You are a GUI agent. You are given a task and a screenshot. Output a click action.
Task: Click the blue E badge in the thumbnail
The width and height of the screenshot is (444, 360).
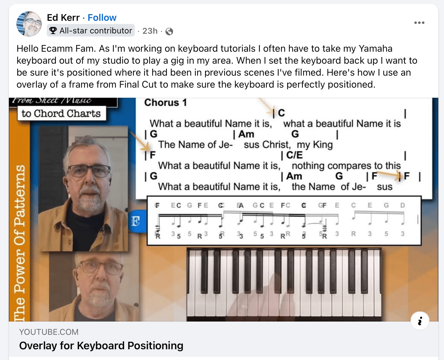coord(136,221)
